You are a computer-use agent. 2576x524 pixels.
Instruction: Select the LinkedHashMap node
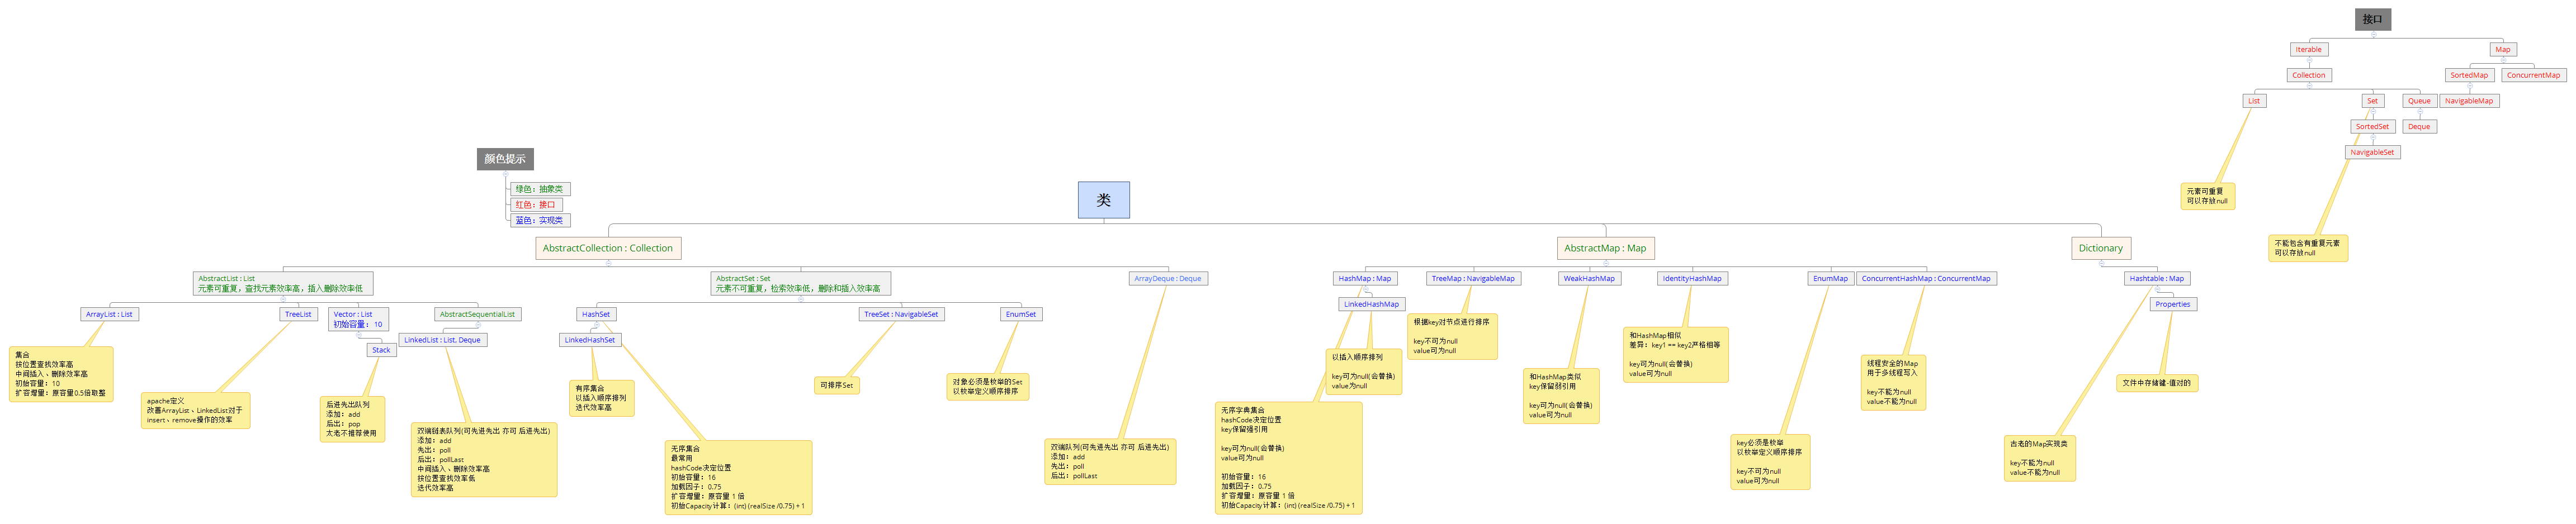pyautogui.click(x=1371, y=304)
